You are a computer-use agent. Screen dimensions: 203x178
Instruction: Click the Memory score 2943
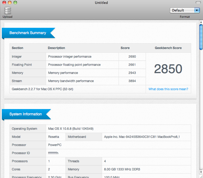coord(132,73)
